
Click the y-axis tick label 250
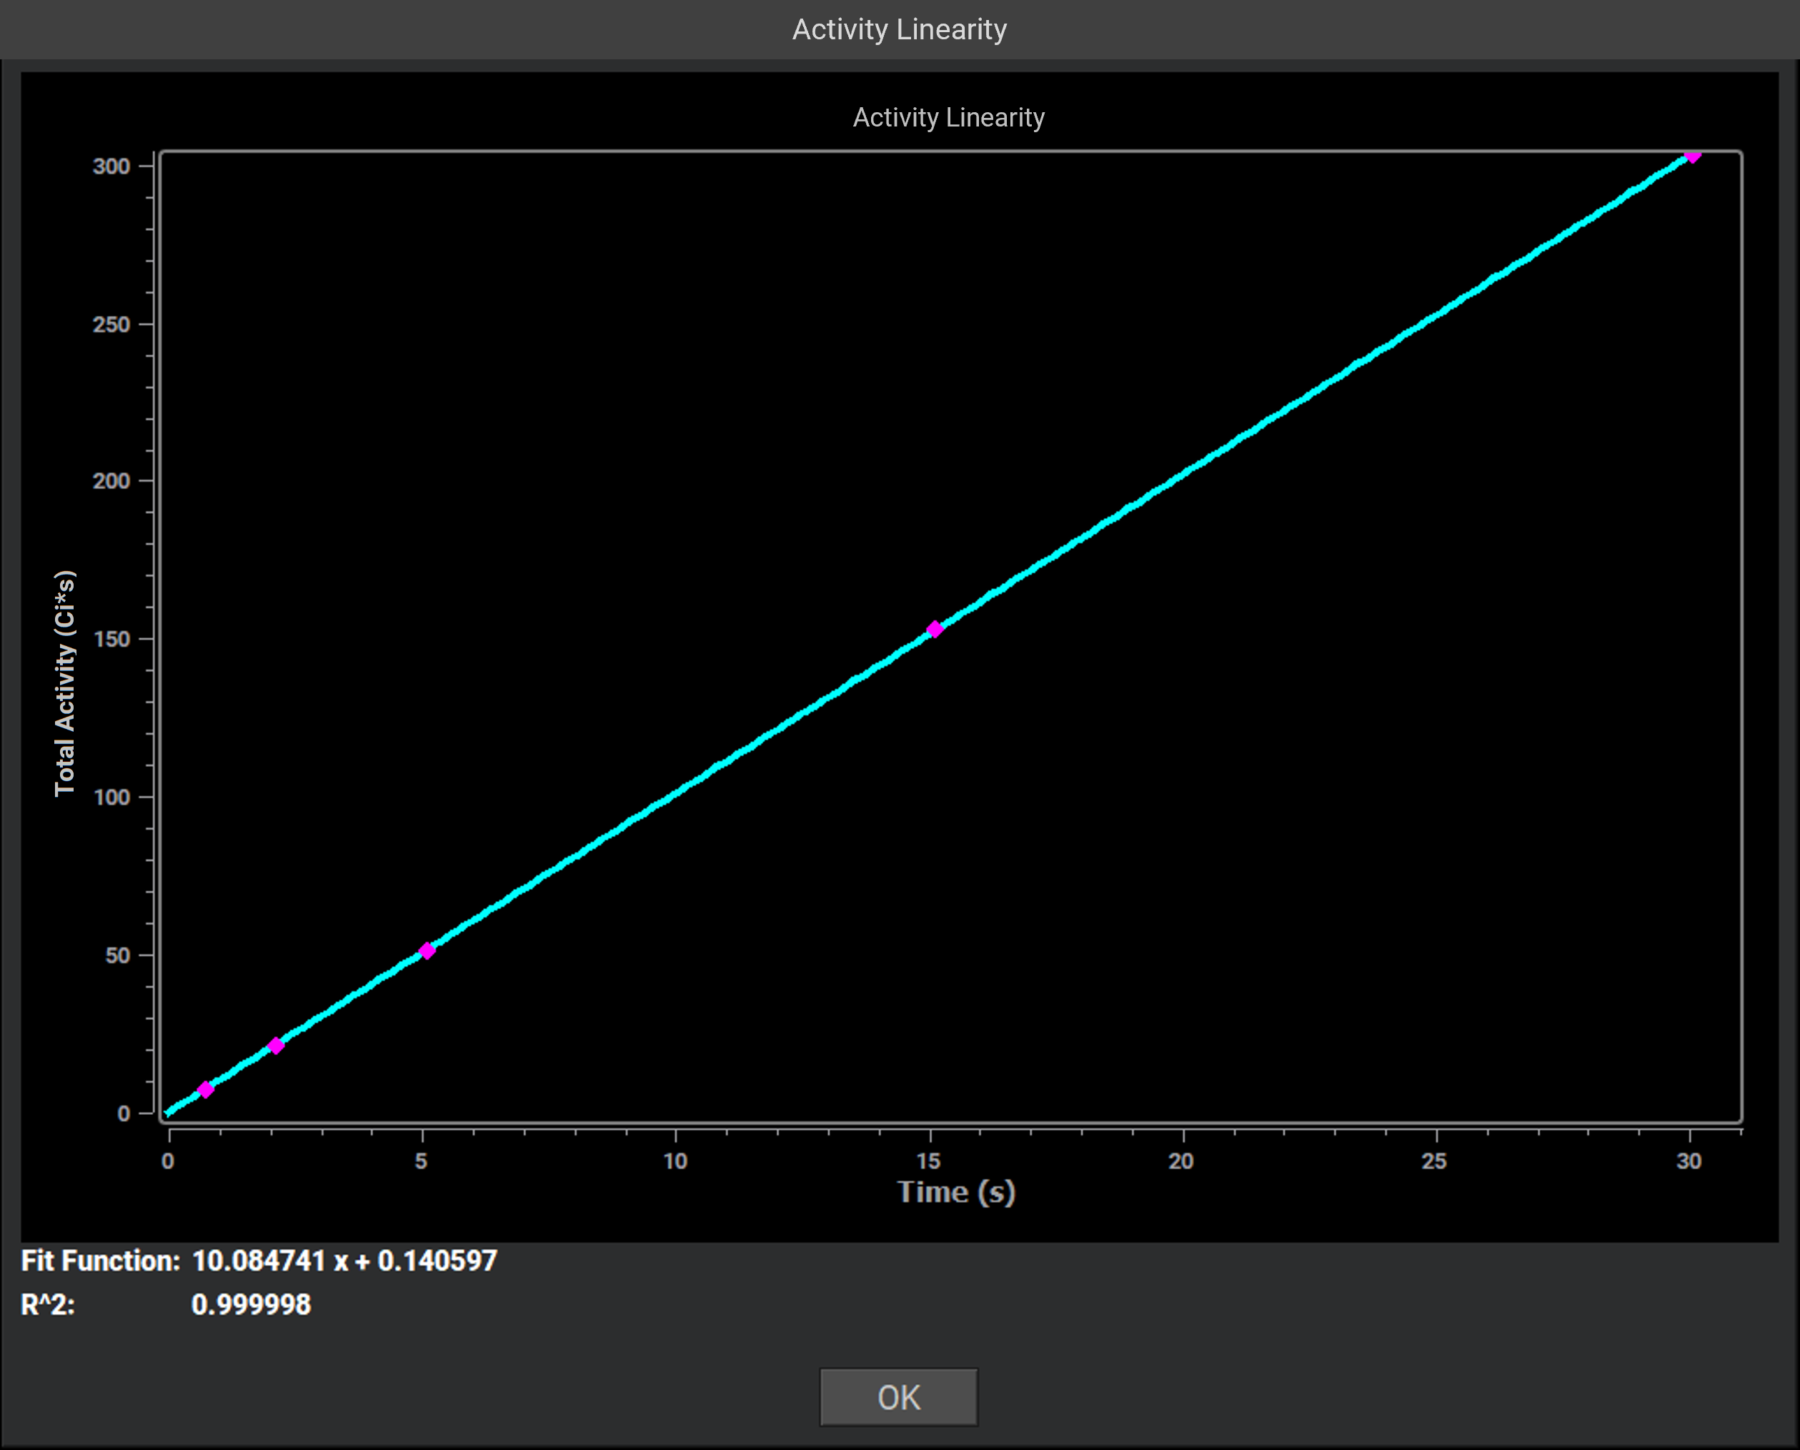(x=112, y=324)
